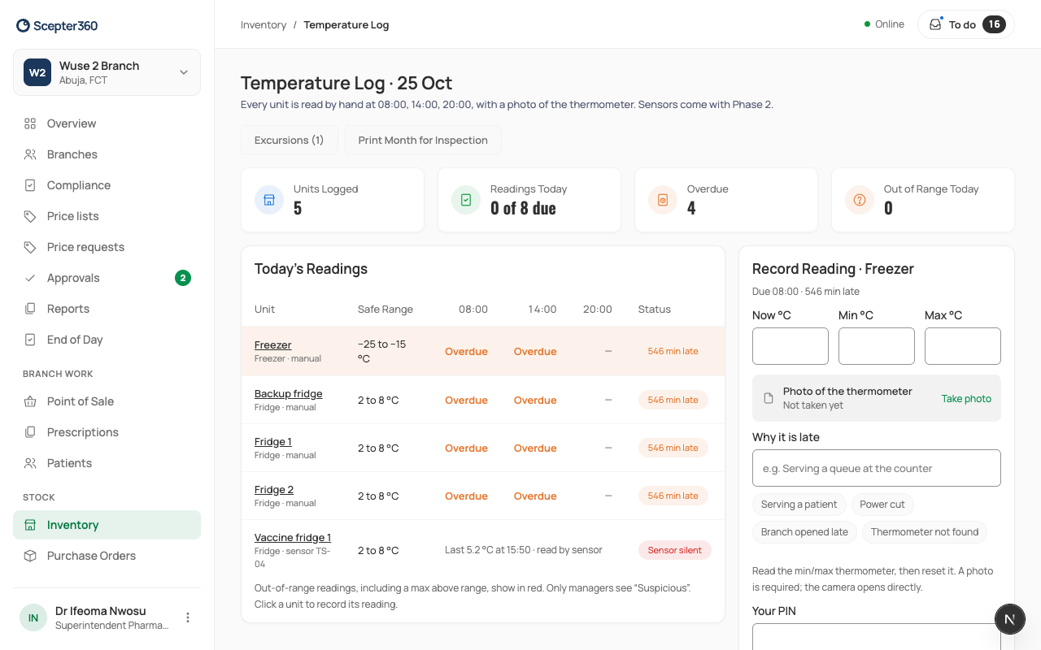
Task: Go to Inventory in the sidebar
Action: (107, 525)
